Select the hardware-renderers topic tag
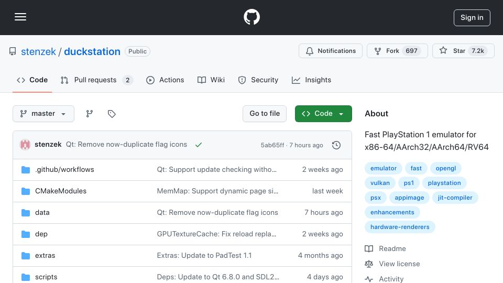503x283 pixels. (400, 227)
